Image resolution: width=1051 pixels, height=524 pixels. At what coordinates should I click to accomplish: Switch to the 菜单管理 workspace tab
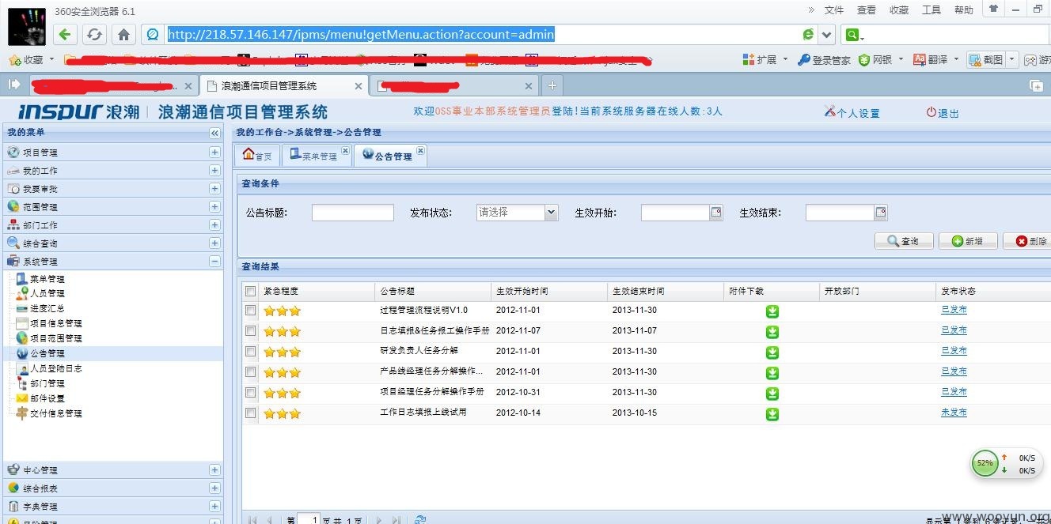coord(313,156)
